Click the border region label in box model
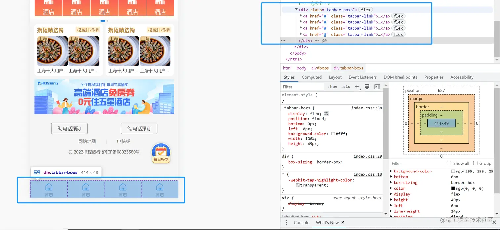Viewport: 500px width, 230px height. point(422,107)
